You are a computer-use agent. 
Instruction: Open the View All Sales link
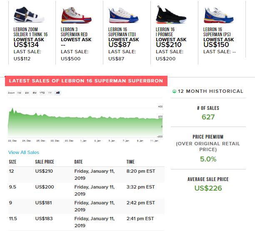click(23, 152)
